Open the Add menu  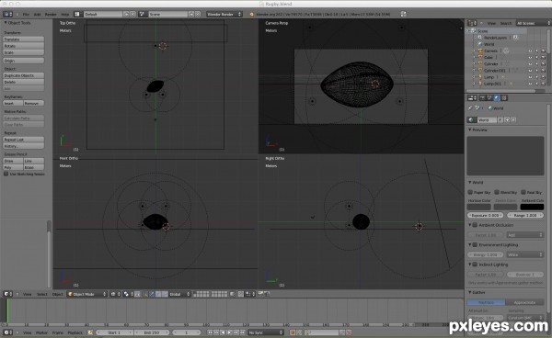click(37, 15)
